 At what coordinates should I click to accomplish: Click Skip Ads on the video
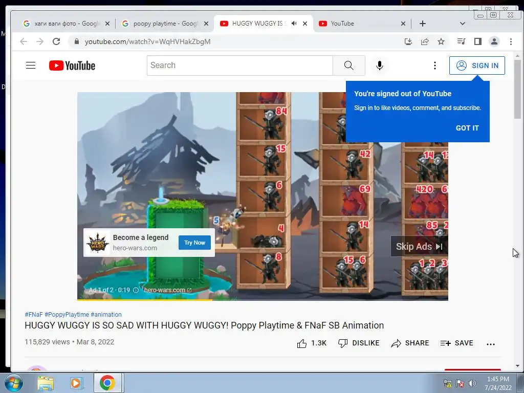pyautogui.click(x=419, y=246)
